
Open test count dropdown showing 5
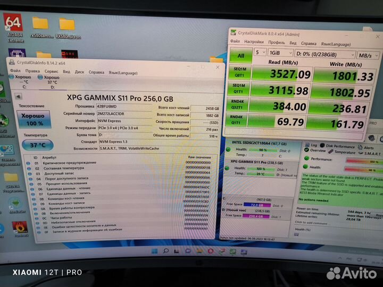(x=260, y=52)
